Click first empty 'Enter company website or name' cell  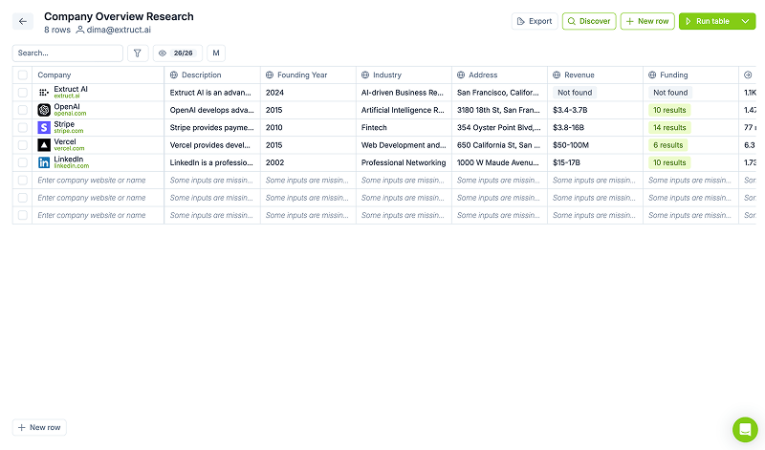tap(98, 181)
